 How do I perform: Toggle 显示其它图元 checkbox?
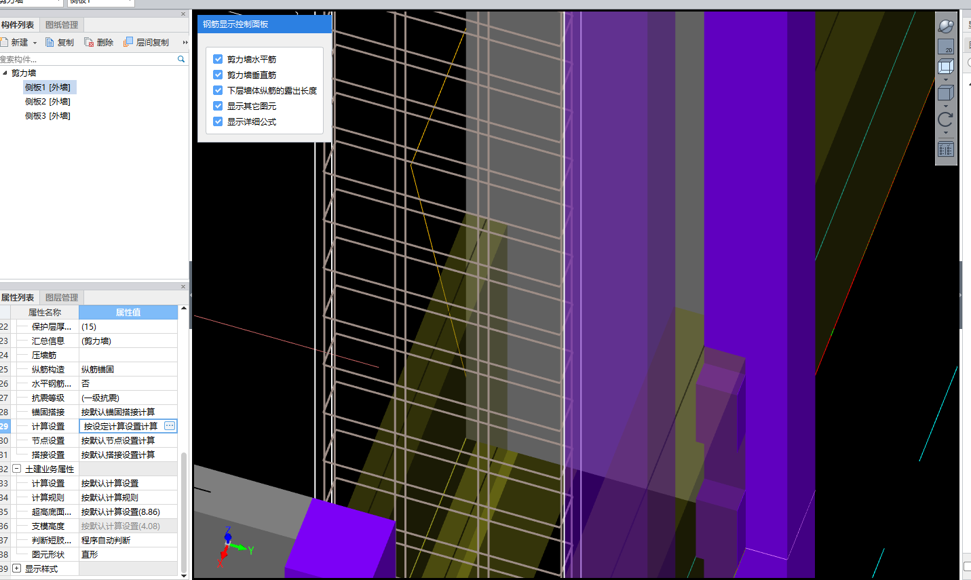point(218,106)
